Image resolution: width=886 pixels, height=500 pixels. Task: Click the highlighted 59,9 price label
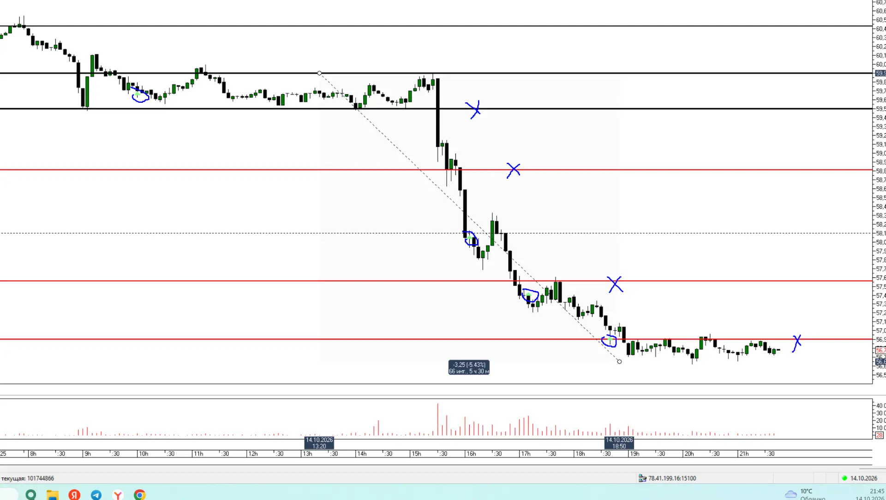tap(880, 73)
